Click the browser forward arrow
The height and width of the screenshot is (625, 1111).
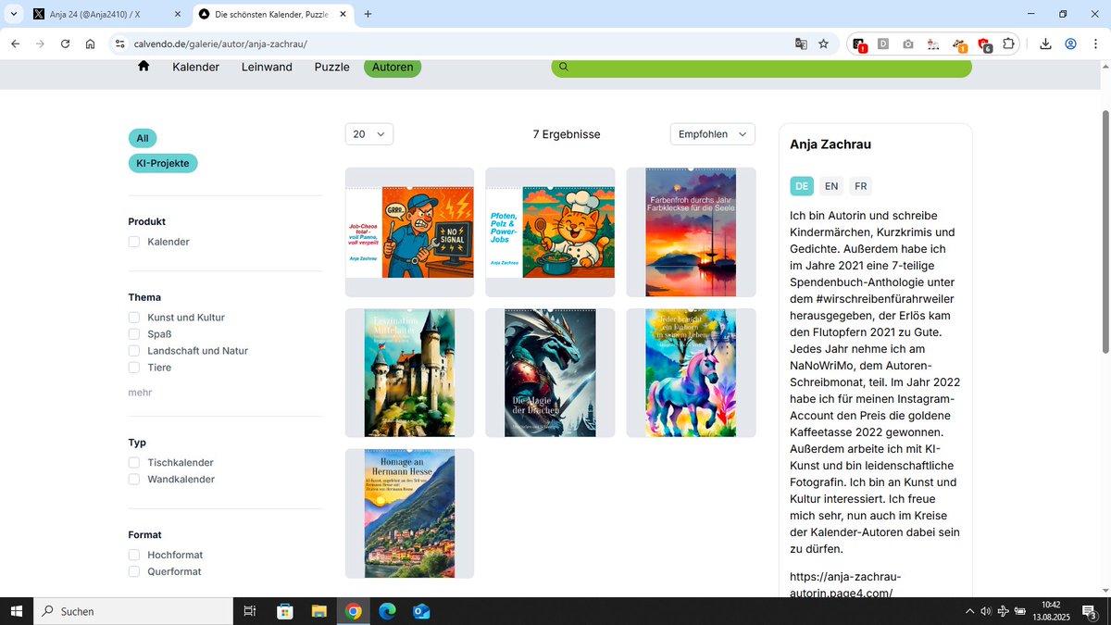tap(40, 44)
